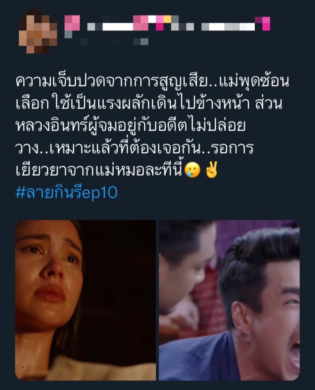Open the hashtag #ลายกินรีep10
This screenshot has height=390, width=315.
click(66, 193)
